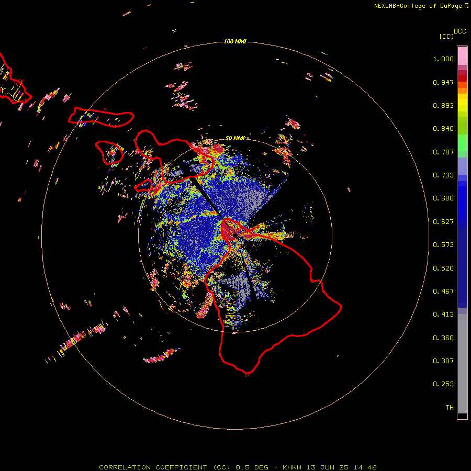Click the 0.787 color scale value

point(443,152)
